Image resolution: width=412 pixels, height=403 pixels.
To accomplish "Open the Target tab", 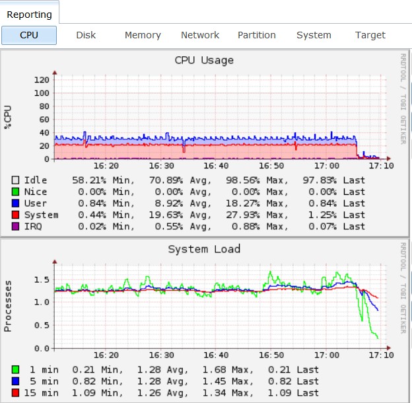I will click(x=370, y=35).
